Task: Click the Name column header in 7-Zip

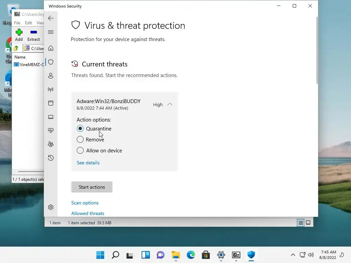Action: [x=20, y=57]
